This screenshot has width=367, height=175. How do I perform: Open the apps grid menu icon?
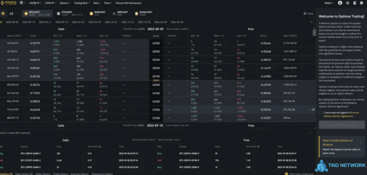tap(21, 3)
